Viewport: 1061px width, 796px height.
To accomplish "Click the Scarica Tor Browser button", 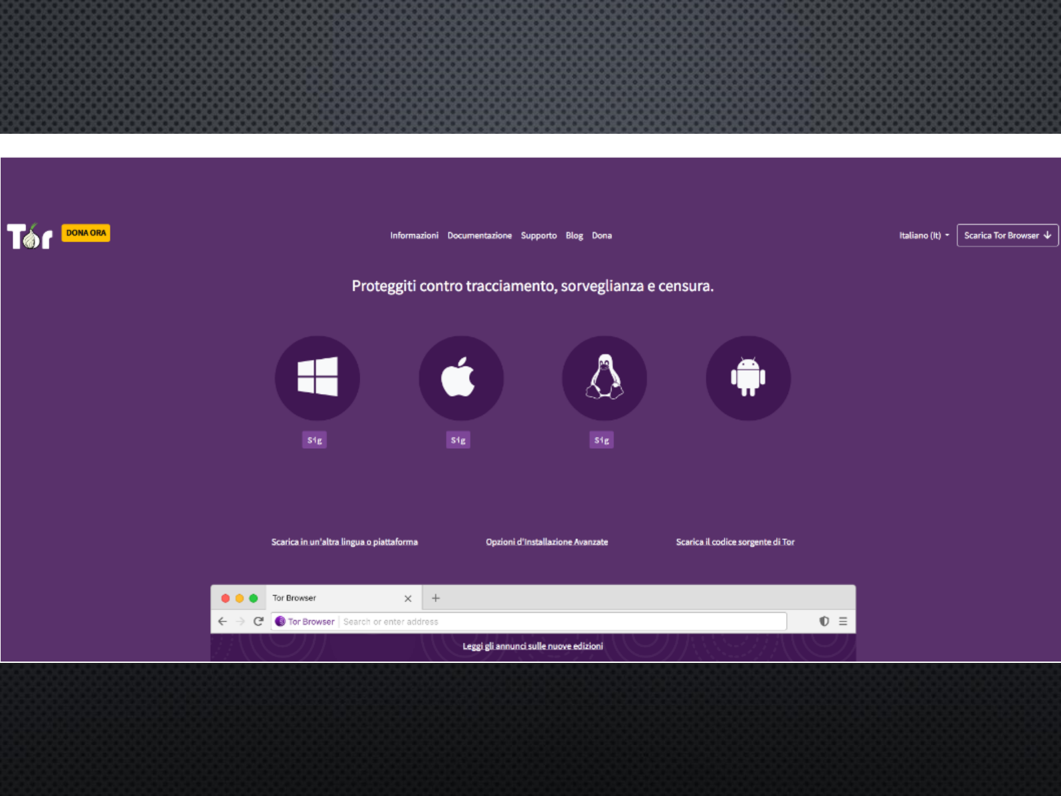I will pyautogui.click(x=1007, y=235).
